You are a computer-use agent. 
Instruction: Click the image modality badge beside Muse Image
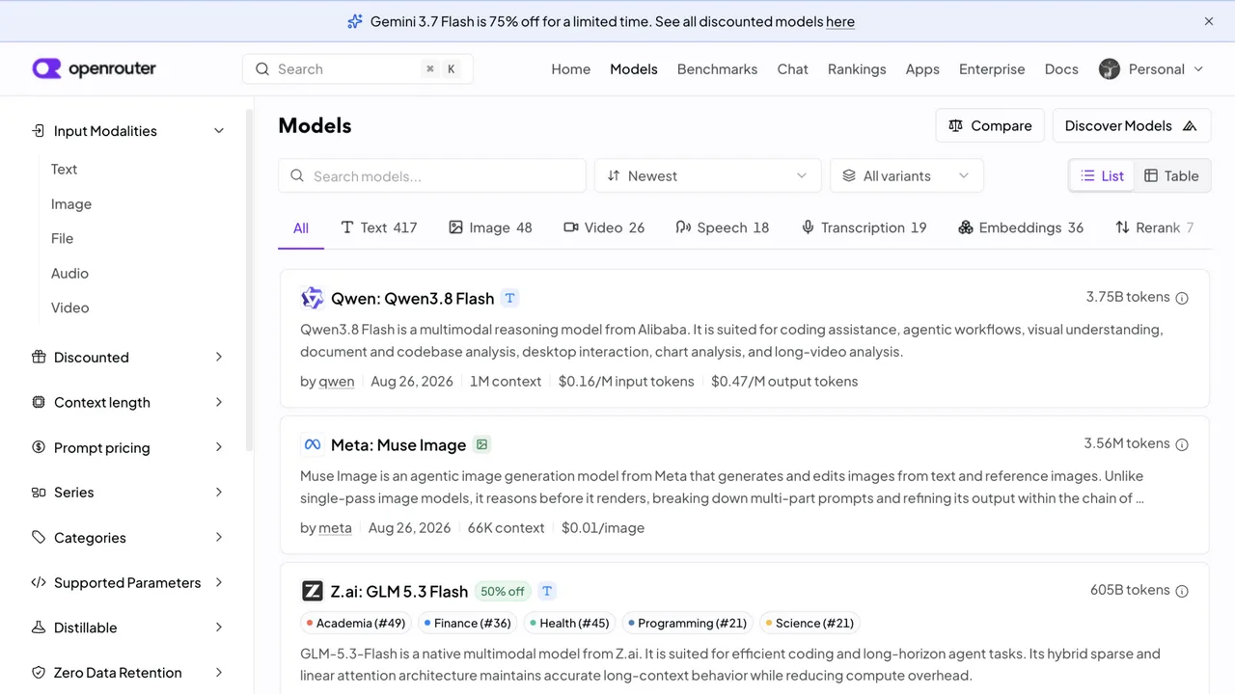coord(482,445)
